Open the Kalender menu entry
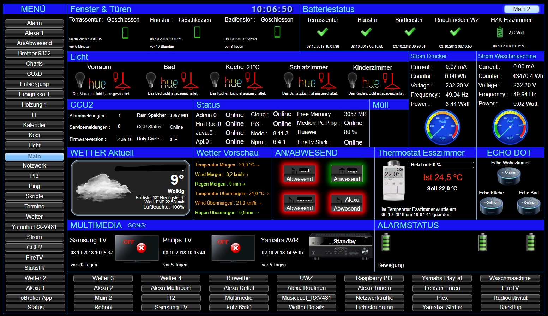The image size is (548, 316). click(34, 125)
